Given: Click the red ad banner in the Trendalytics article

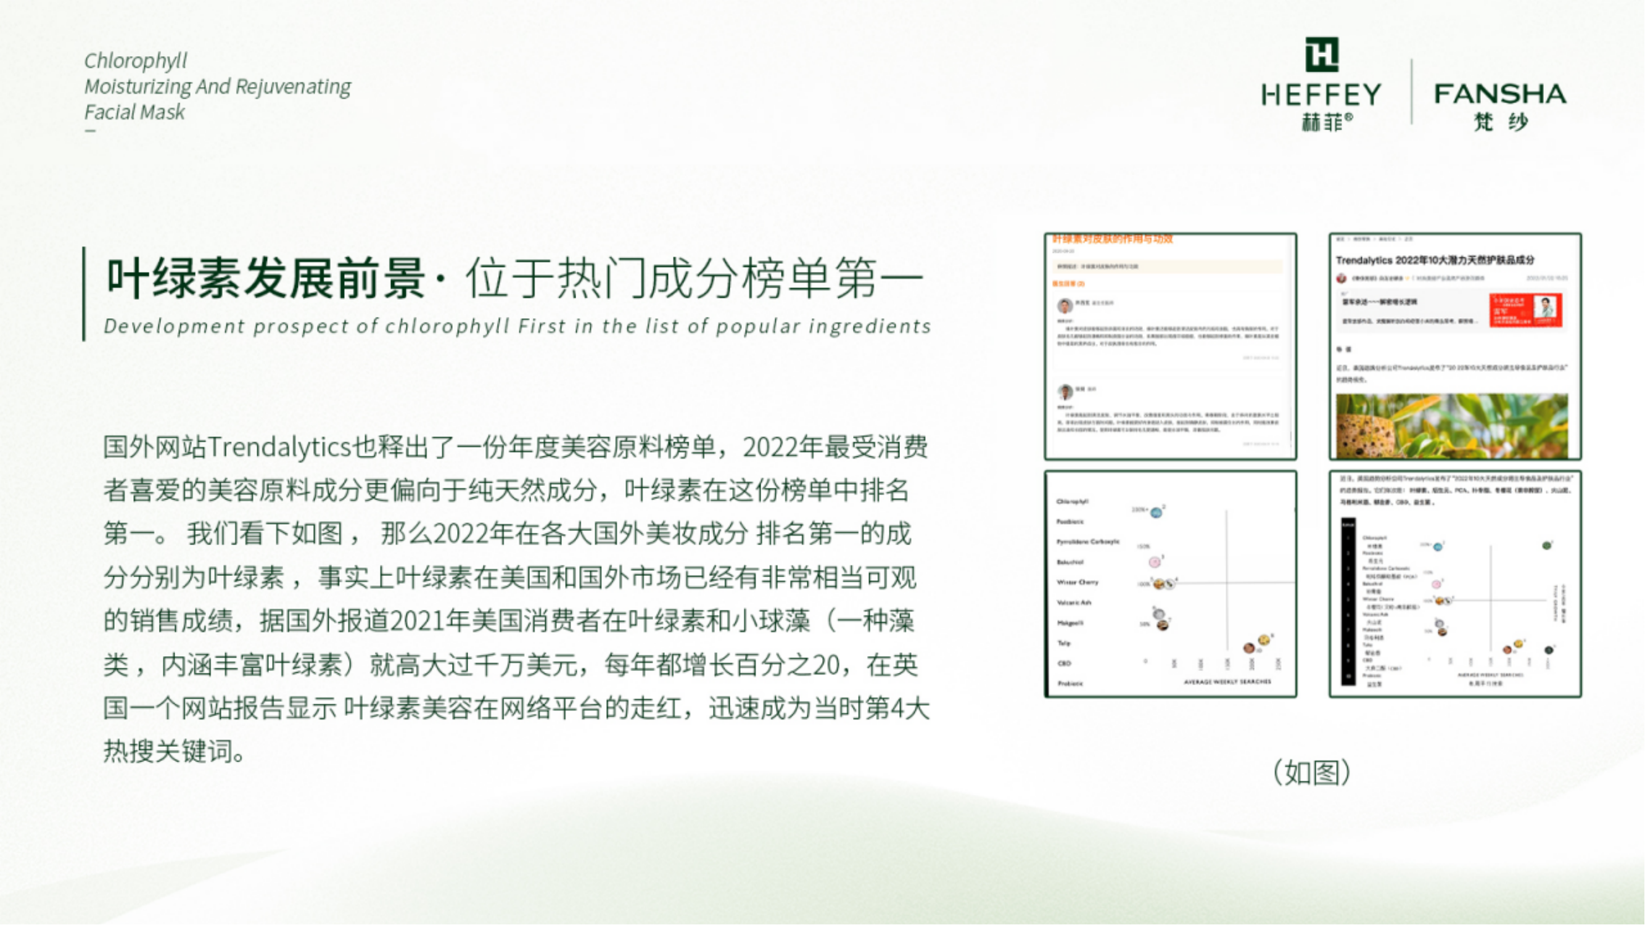Looking at the screenshot, I should 1525,310.
